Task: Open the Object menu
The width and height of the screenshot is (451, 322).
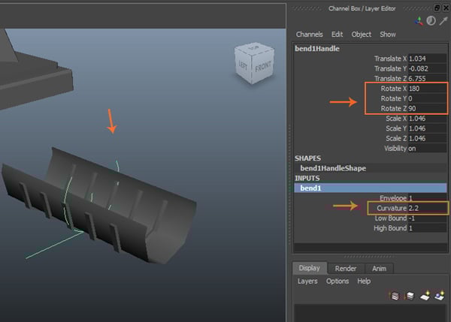Action: [x=362, y=35]
